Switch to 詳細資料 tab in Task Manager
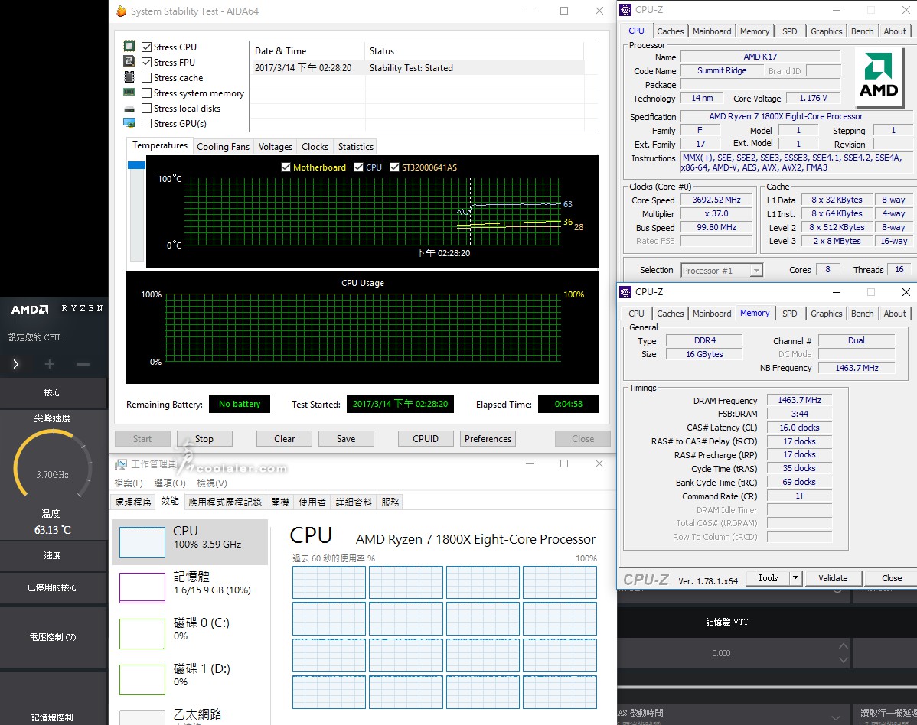Viewport: 917px width, 725px height. [353, 502]
